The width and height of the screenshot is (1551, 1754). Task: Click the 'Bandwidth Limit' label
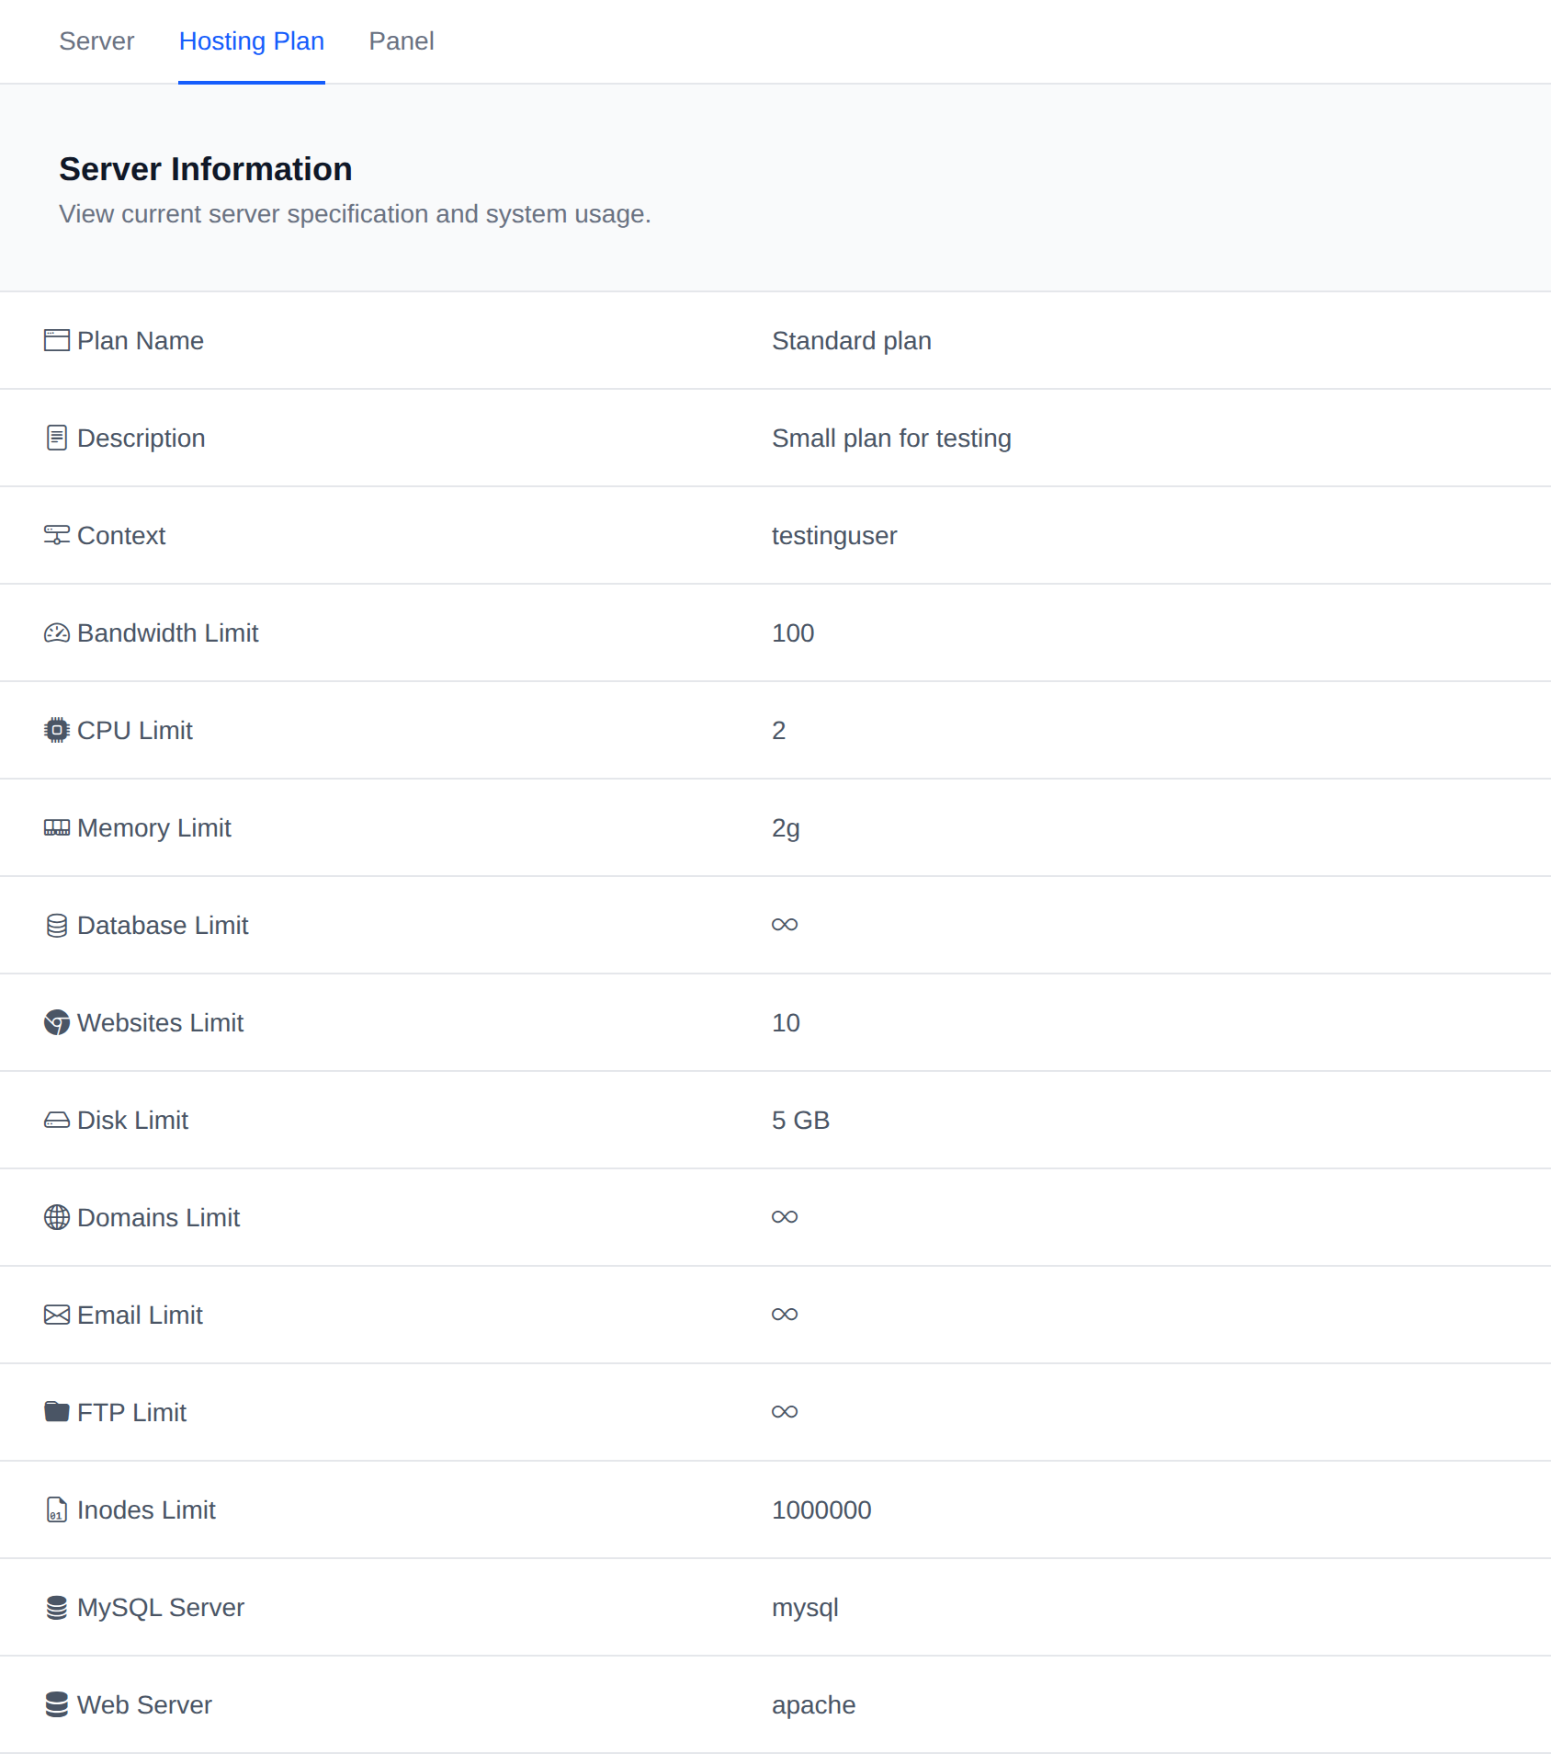pyautogui.click(x=168, y=633)
